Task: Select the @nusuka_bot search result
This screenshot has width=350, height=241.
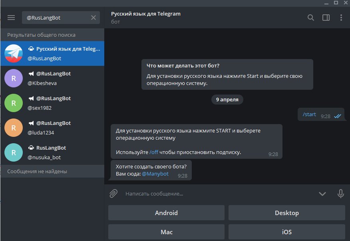Action: [x=52, y=152]
